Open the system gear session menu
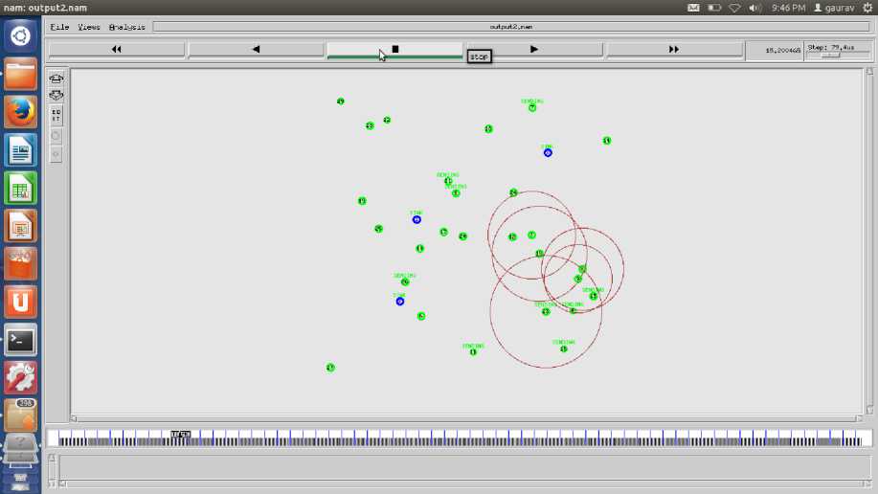Viewport: 878px width, 494px height. click(867, 8)
